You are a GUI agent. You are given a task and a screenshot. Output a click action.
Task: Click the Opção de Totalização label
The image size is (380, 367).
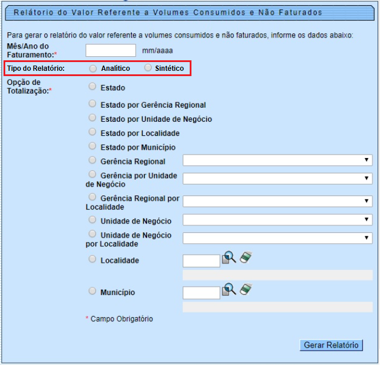tap(29, 87)
